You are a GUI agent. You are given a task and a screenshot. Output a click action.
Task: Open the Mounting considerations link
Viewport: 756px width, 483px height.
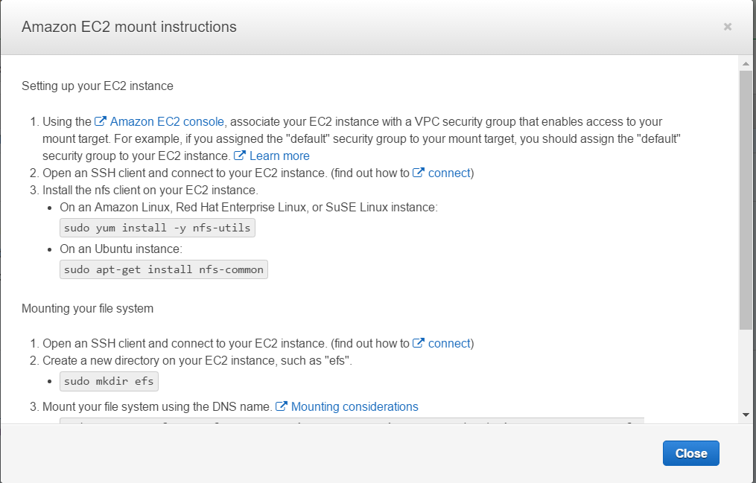(x=355, y=406)
